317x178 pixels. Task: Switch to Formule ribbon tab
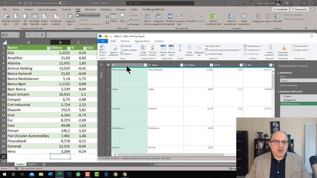point(66,9)
